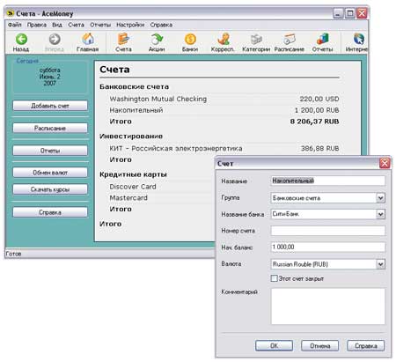
Task: Click the Добавить счет sidebar button
Action: [x=50, y=106]
